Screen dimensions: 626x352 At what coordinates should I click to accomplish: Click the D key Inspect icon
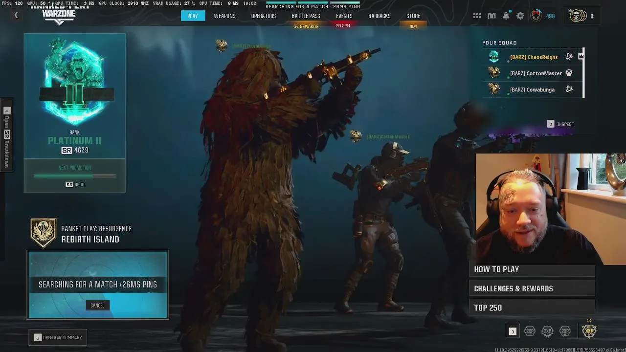point(551,124)
